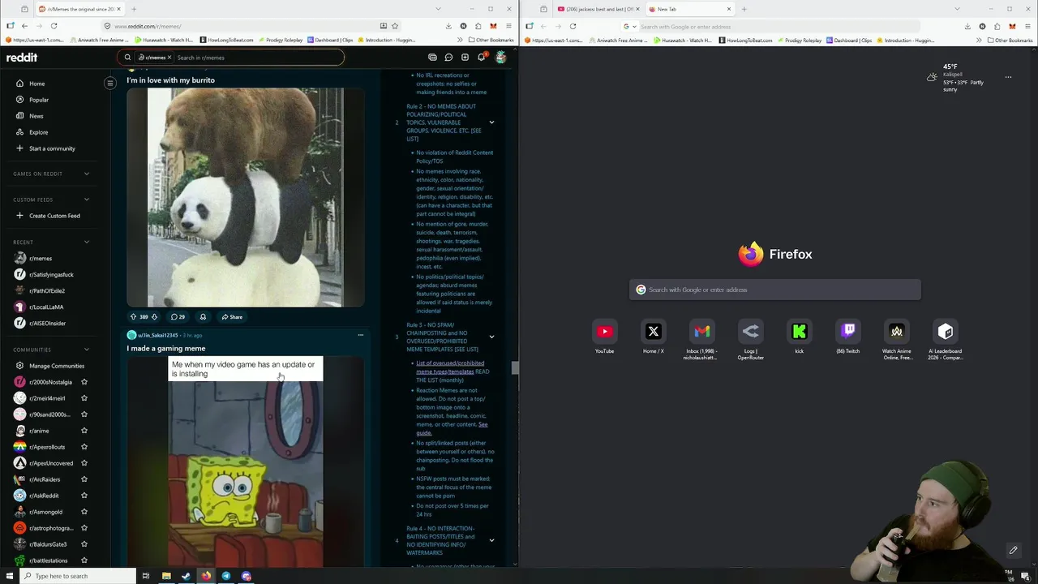Viewport: 1038px width, 584px height.
Task: Open list of overused/prohibited meme templates link
Action: point(450,367)
